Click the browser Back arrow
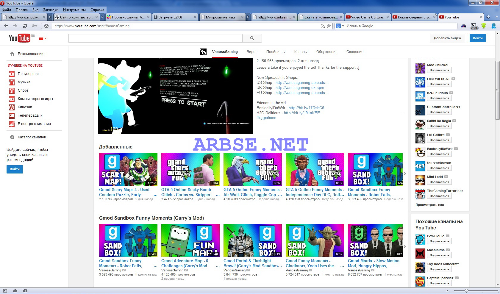The width and height of the screenshot is (500, 294). pos(6,26)
